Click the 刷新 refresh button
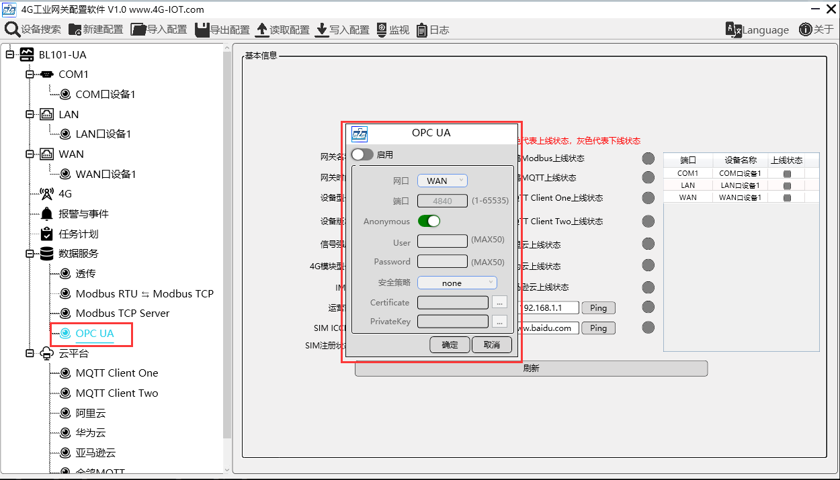 [531, 369]
